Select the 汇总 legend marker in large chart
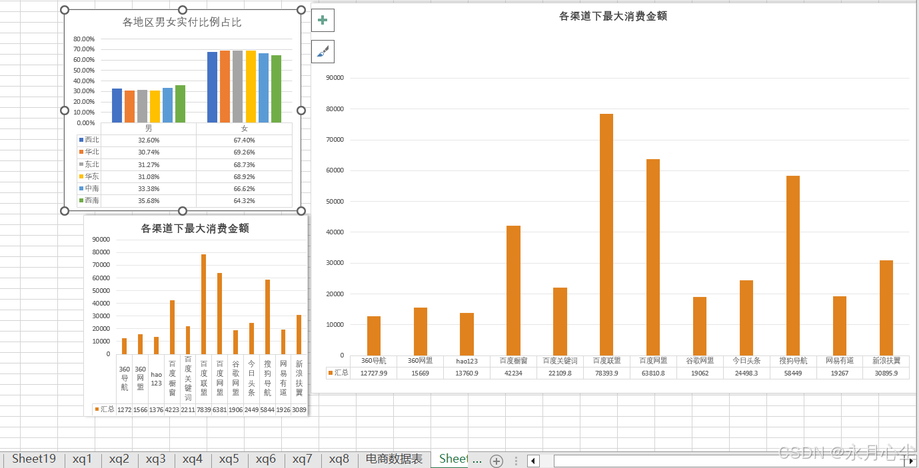Screen dimensions: 919x468 331,373
